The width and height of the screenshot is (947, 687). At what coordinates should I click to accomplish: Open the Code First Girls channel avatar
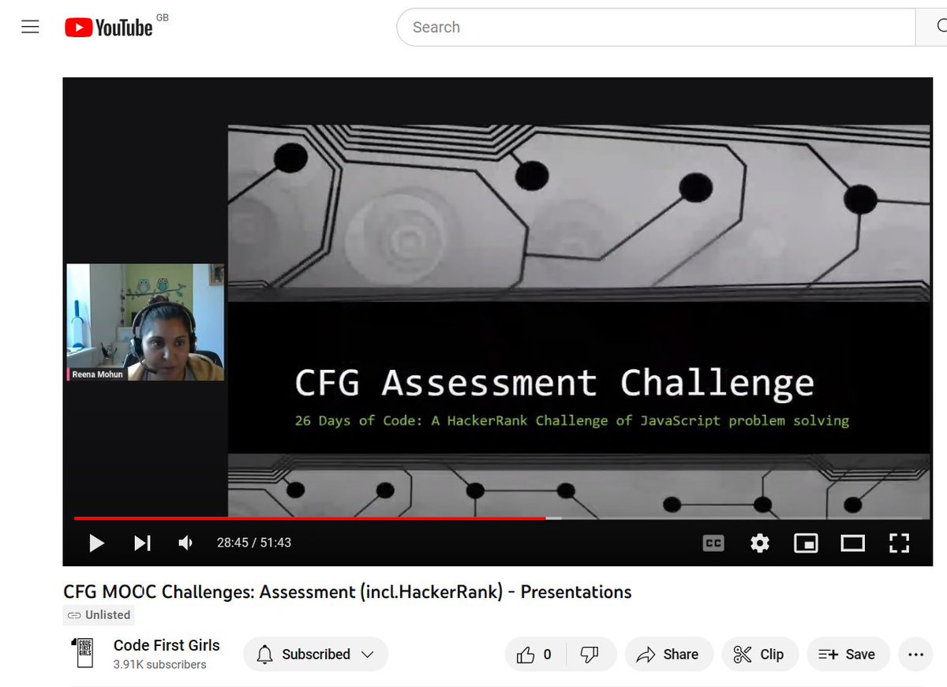[84, 653]
